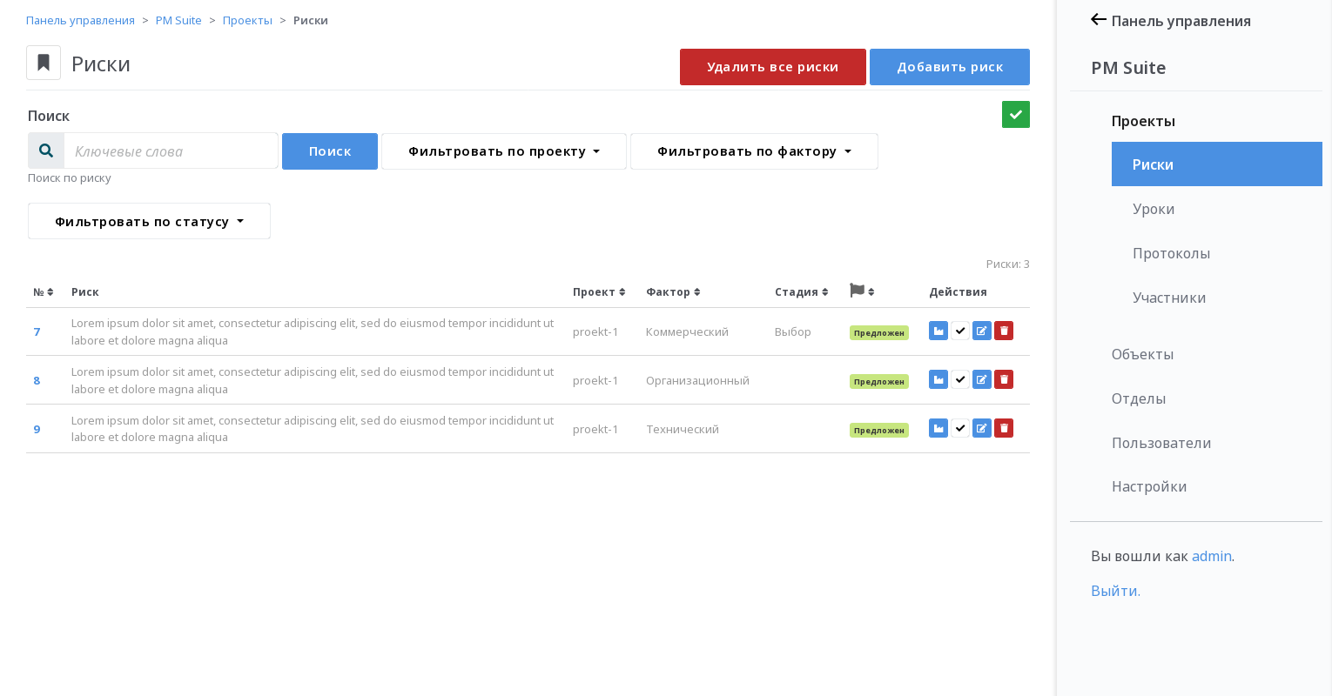
Task: Click the green checkmark button above filters
Action: coord(1016,114)
